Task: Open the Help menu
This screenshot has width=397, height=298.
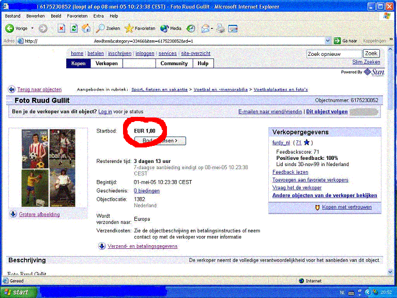Action: tap(114, 16)
